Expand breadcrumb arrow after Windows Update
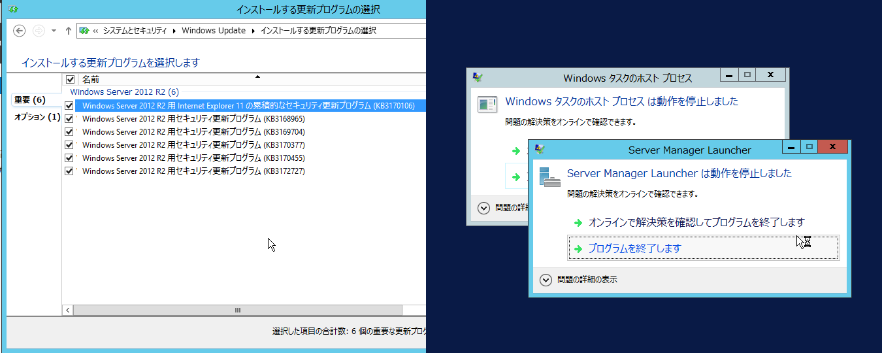The width and height of the screenshot is (882, 353). 253,31
